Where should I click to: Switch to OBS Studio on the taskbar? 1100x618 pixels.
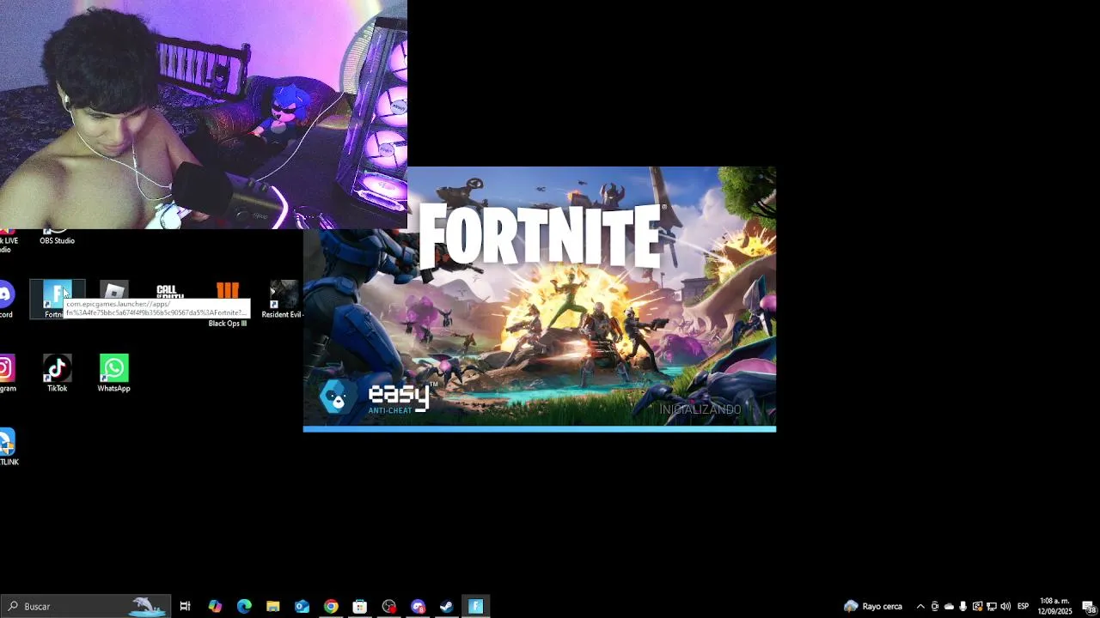click(x=389, y=606)
